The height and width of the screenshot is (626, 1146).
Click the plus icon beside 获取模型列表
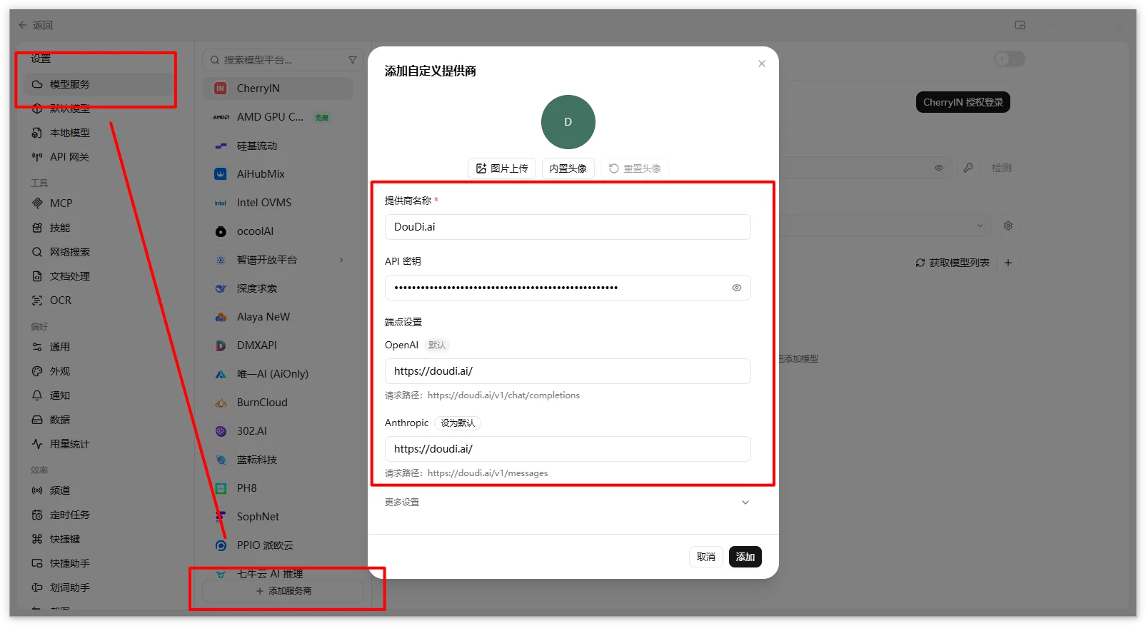pos(1008,263)
